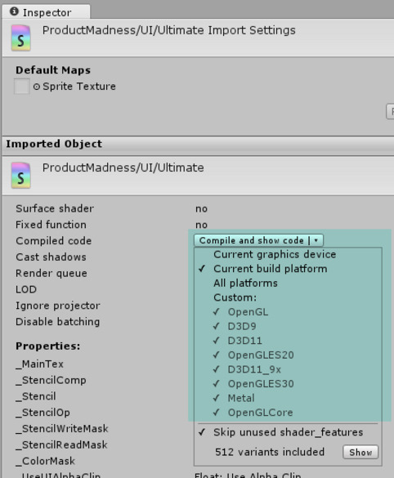
Task: Click the Sprite Texture label
Action: [x=79, y=87]
